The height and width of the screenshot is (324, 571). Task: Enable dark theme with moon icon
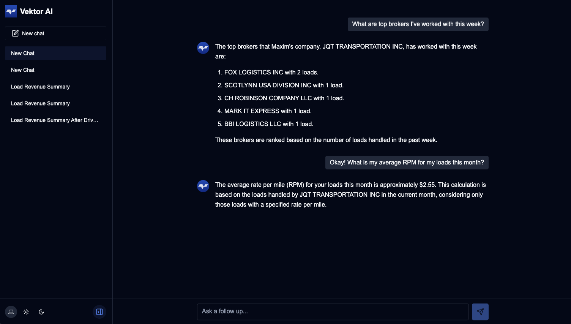tap(41, 312)
